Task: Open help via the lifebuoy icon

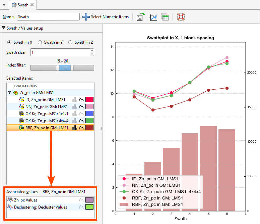Action: pyautogui.click(x=181, y=17)
